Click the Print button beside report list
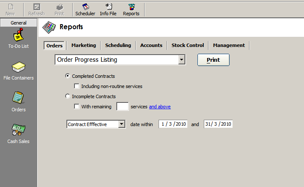 click(x=214, y=60)
